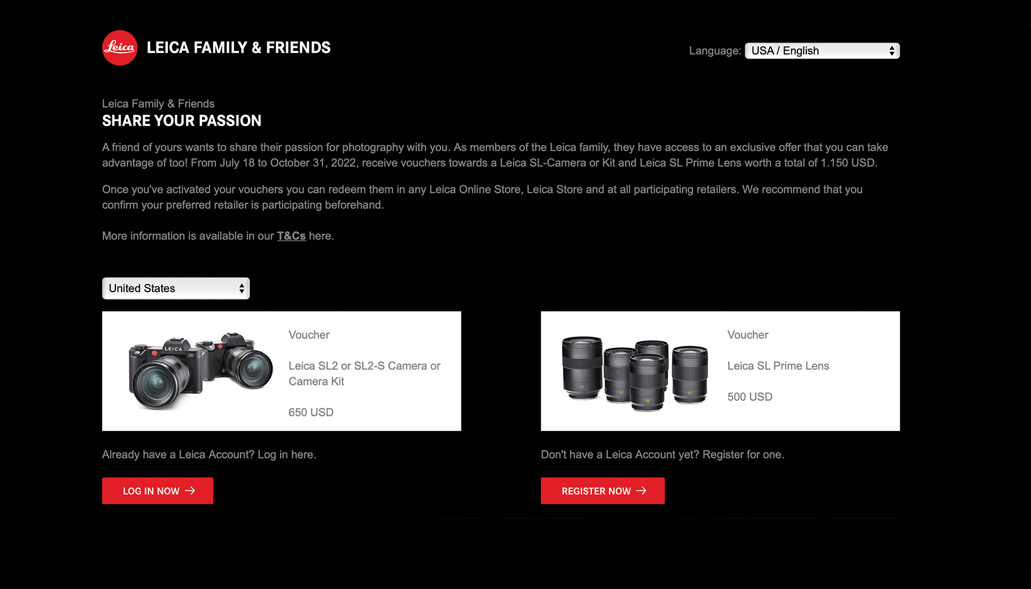Click the arrow icon in REGISTER NOW
1031x589 pixels.
click(641, 491)
